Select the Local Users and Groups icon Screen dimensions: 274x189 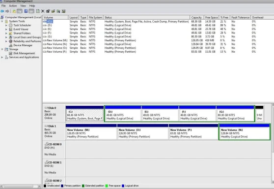(11, 37)
